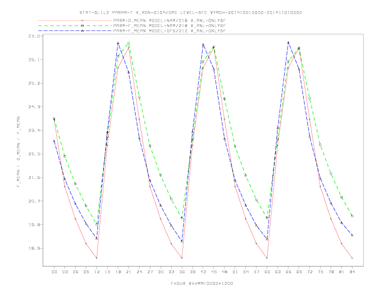Click x-axis forecast hour label 27
This screenshot has width=384, height=296.
(150, 272)
